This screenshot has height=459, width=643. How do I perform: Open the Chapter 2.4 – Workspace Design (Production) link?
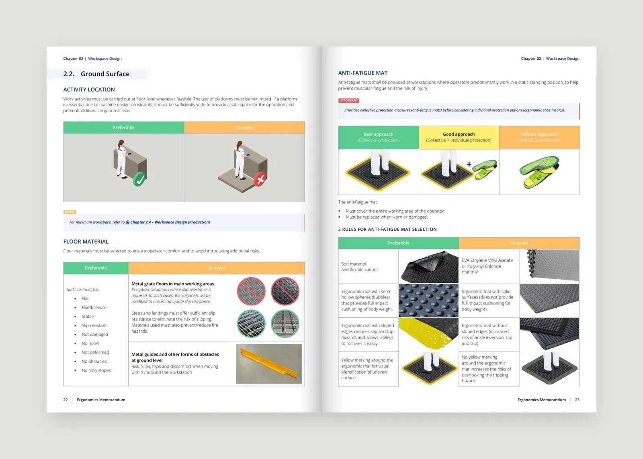click(170, 222)
